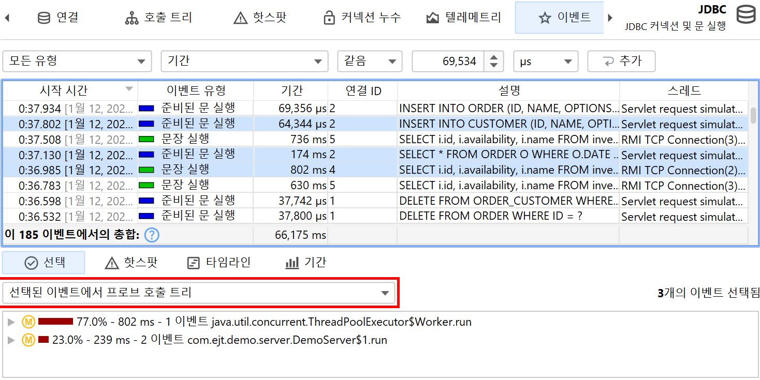This screenshot has height=380, width=760.
Task: Open the 연결 tab
Action: (58, 18)
